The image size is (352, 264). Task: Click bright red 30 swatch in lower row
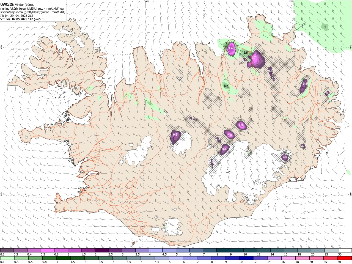coord(344,258)
